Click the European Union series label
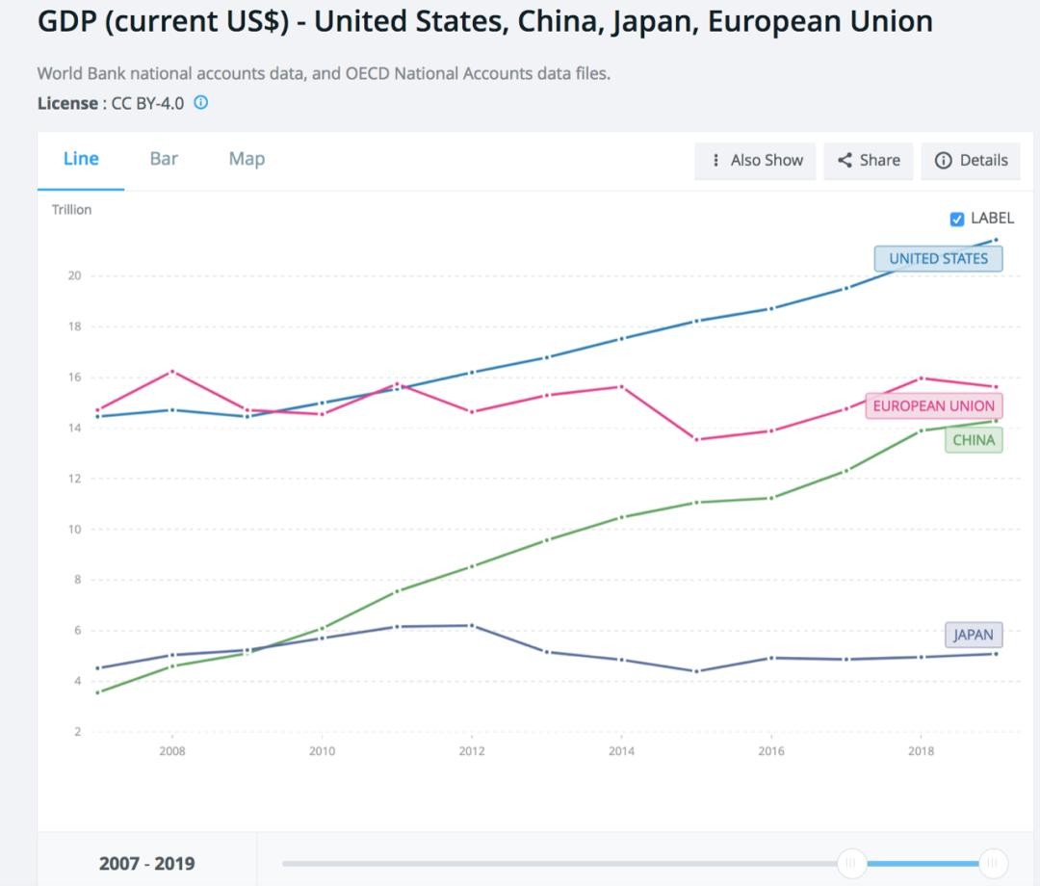This screenshot has width=1040, height=886. 933,405
